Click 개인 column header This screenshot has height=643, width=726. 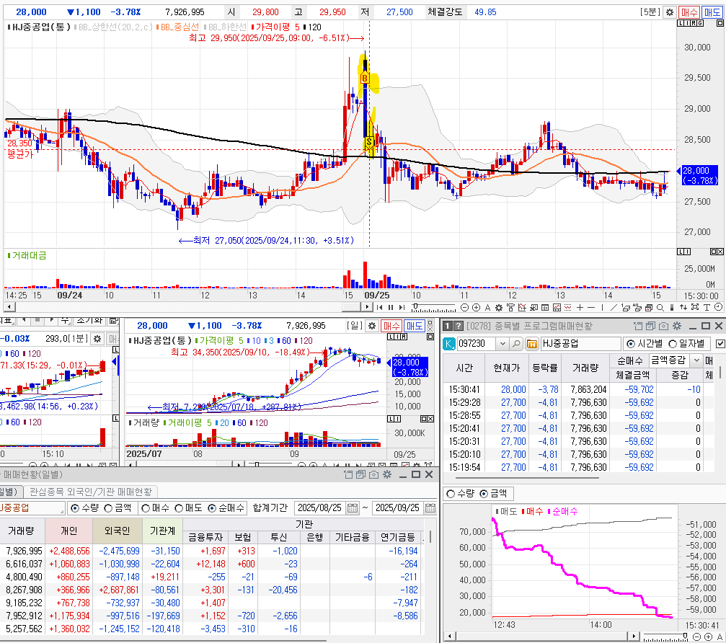68,531
